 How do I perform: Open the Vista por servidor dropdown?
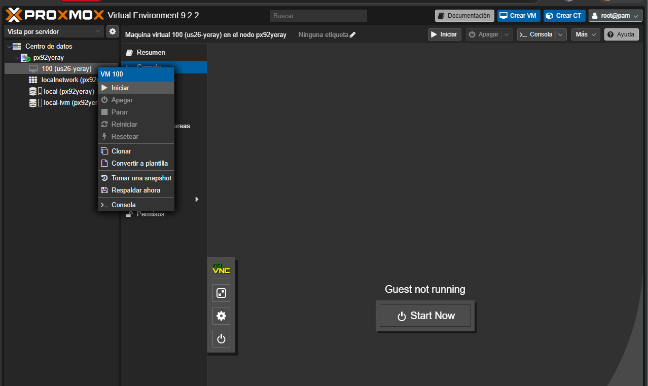[x=54, y=31]
